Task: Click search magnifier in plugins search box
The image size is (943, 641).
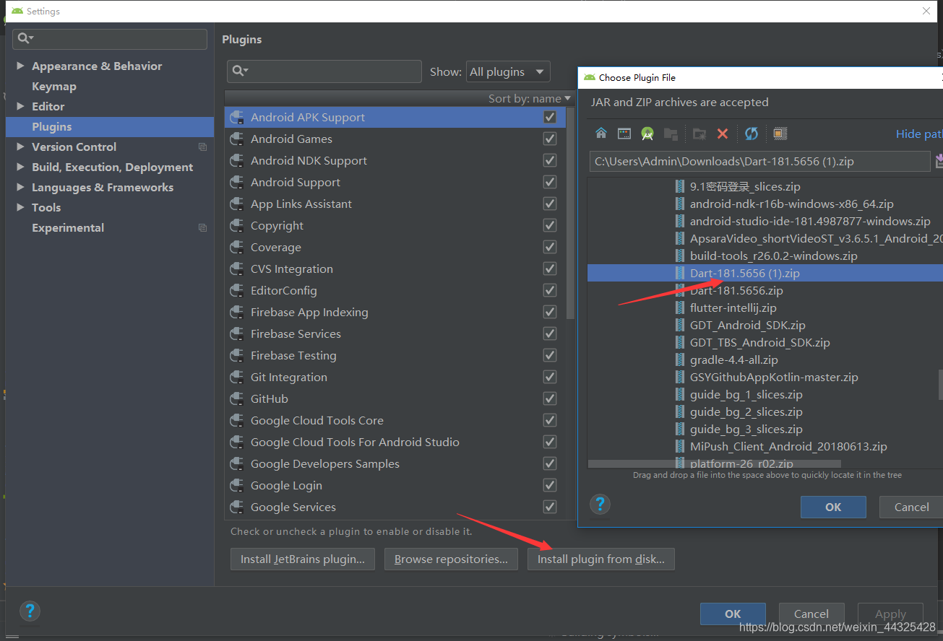Action: [x=239, y=71]
